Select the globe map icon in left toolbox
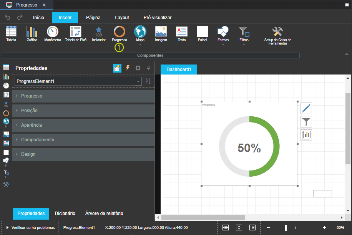The height and width of the screenshot is (235, 352). [6, 121]
